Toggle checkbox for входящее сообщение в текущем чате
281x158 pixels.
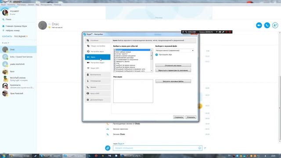point(115,71)
